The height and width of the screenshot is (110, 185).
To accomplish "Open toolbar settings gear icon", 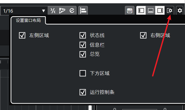I will point(180,11).
